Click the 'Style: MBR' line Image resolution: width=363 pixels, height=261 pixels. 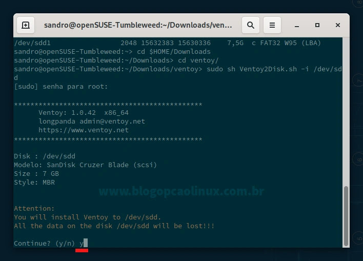click(34, 183)
